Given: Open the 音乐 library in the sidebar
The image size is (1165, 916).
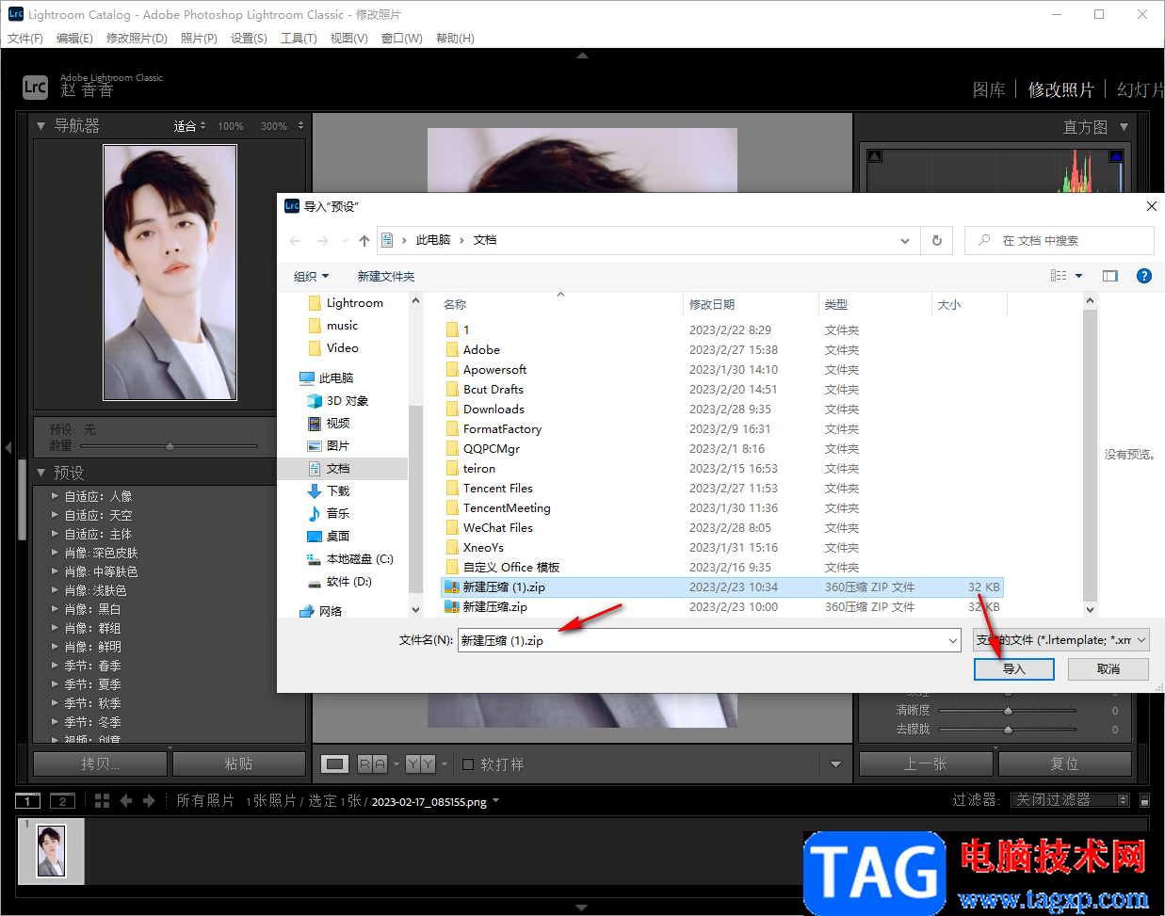Looking at the screenshot, I should pyautogui.click(x=338, y=513).
